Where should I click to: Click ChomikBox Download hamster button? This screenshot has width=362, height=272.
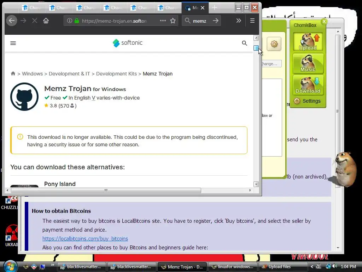pos(308,85)
